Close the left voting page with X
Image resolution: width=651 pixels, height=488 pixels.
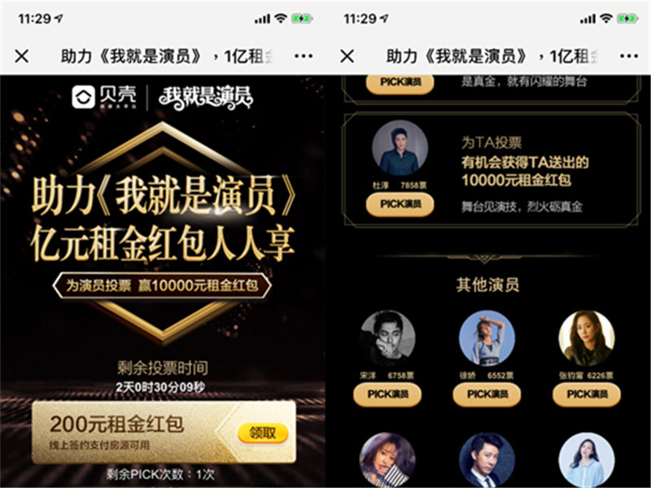tap(22, 56)
